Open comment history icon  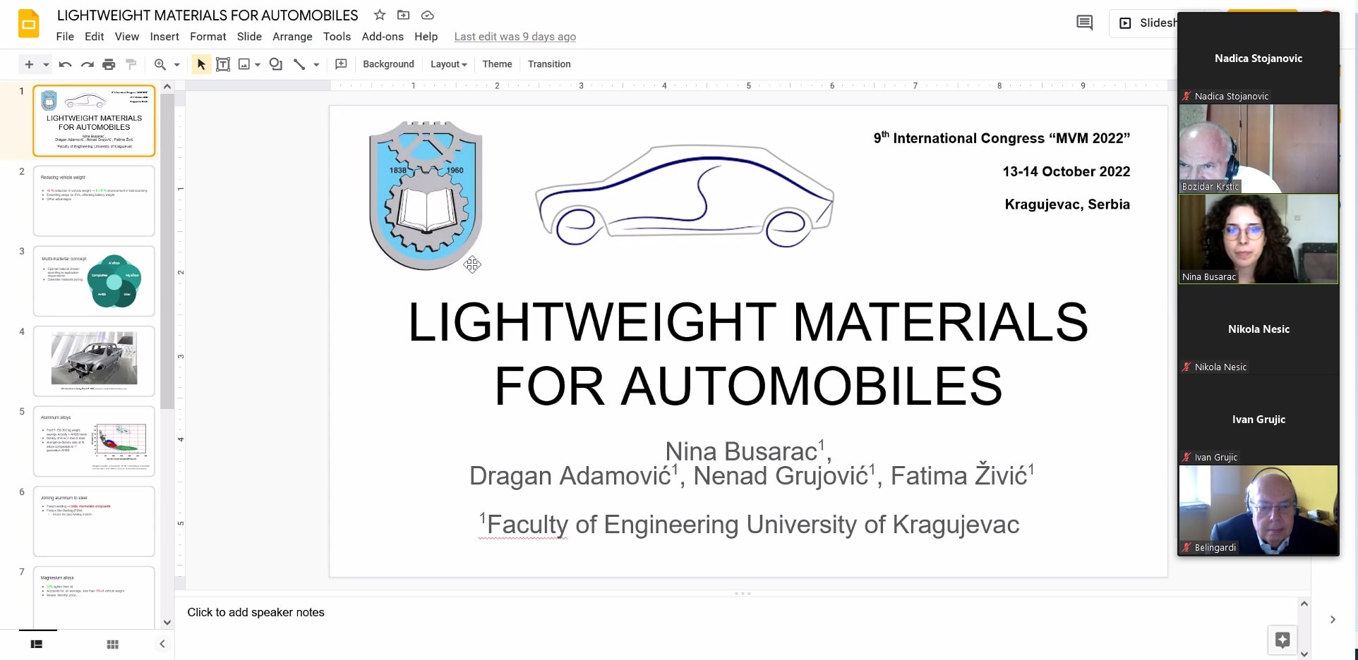pos(1084,23)
